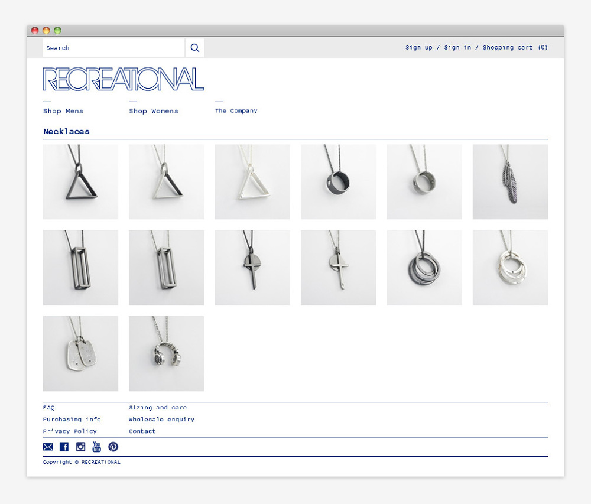Open Sizing and care footer link
The height and width of the screenshot is (504, 591).
(158, 408)
